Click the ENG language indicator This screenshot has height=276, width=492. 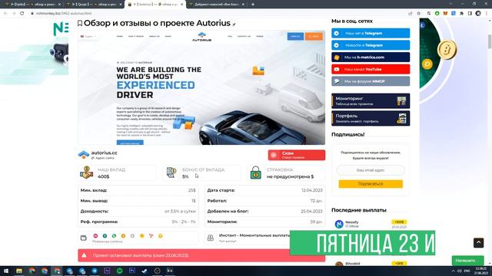(x=467, y=271)
